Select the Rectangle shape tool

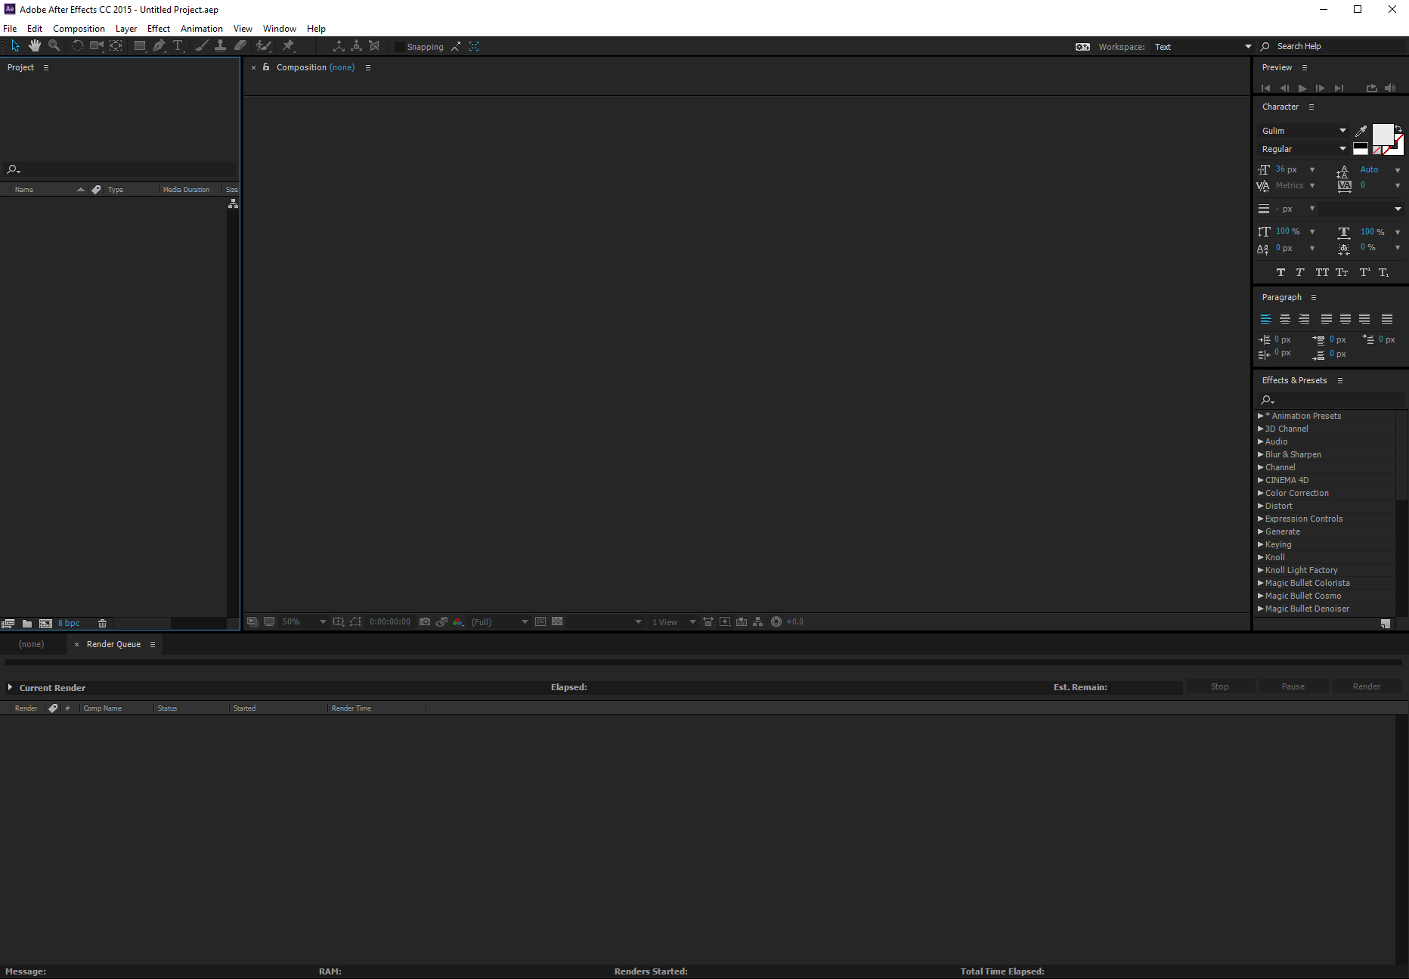click(x=140, y=46)
